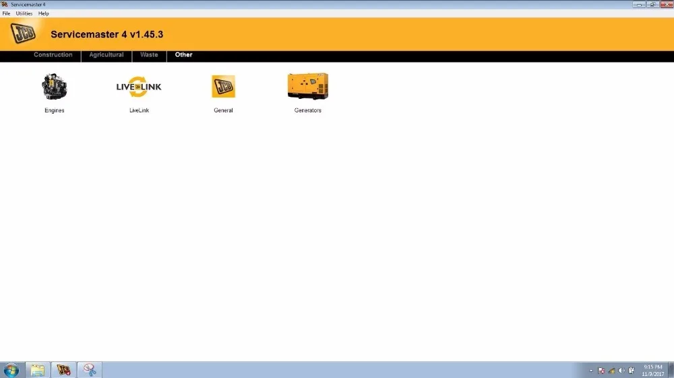Switch to the Construction tab
674x378 pixels.
[x=53, y=55]
